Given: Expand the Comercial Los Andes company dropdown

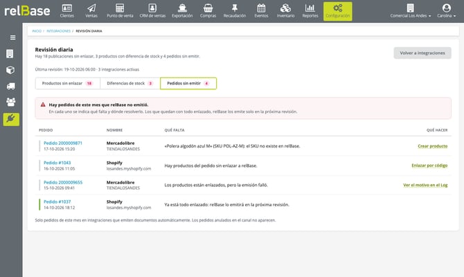Looking at the screenshot, I should 411,11.
